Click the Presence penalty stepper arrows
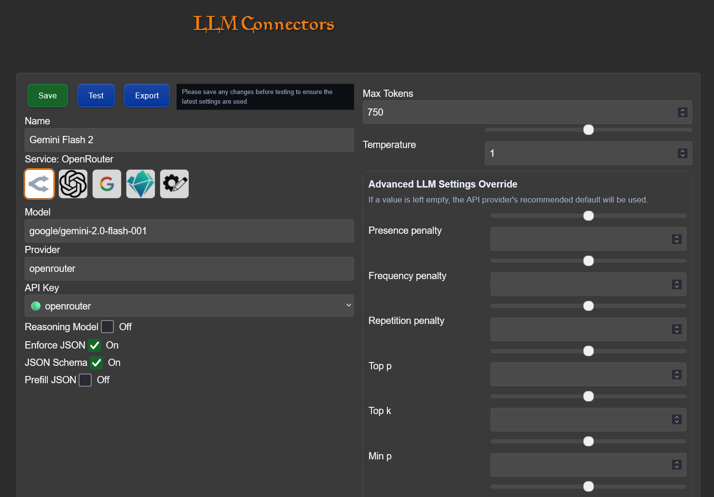 [676, 239]
